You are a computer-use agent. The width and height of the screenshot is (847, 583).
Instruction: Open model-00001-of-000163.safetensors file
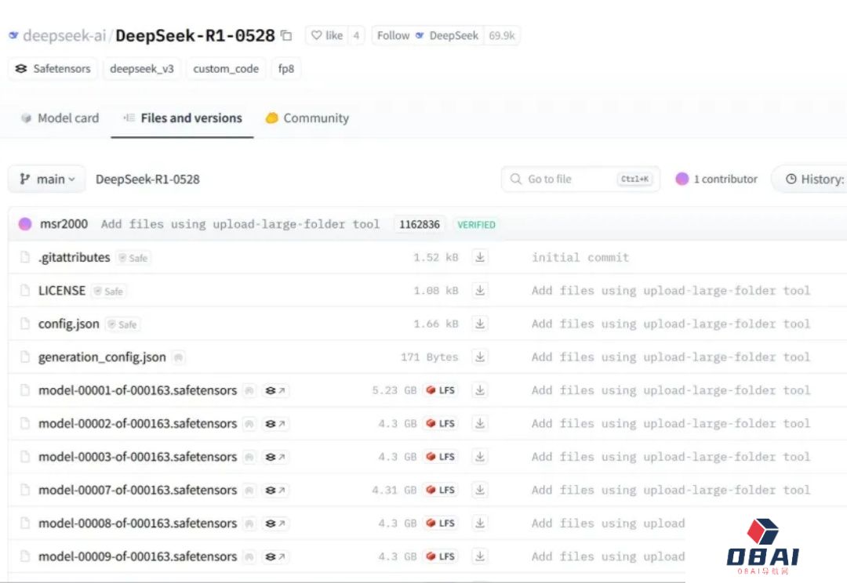pos(138,390)
